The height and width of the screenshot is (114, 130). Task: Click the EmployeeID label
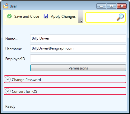coord(15,59)
